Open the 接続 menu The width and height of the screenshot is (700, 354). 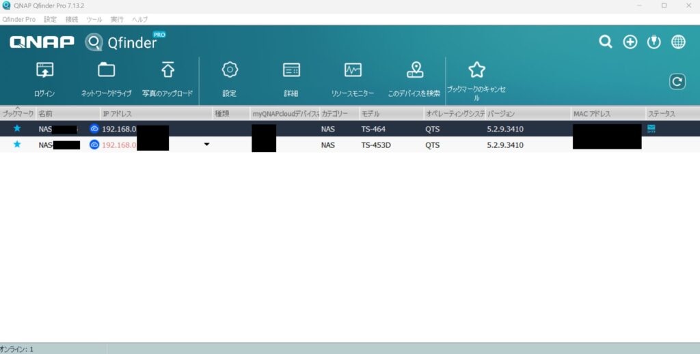tap(71, 20)
